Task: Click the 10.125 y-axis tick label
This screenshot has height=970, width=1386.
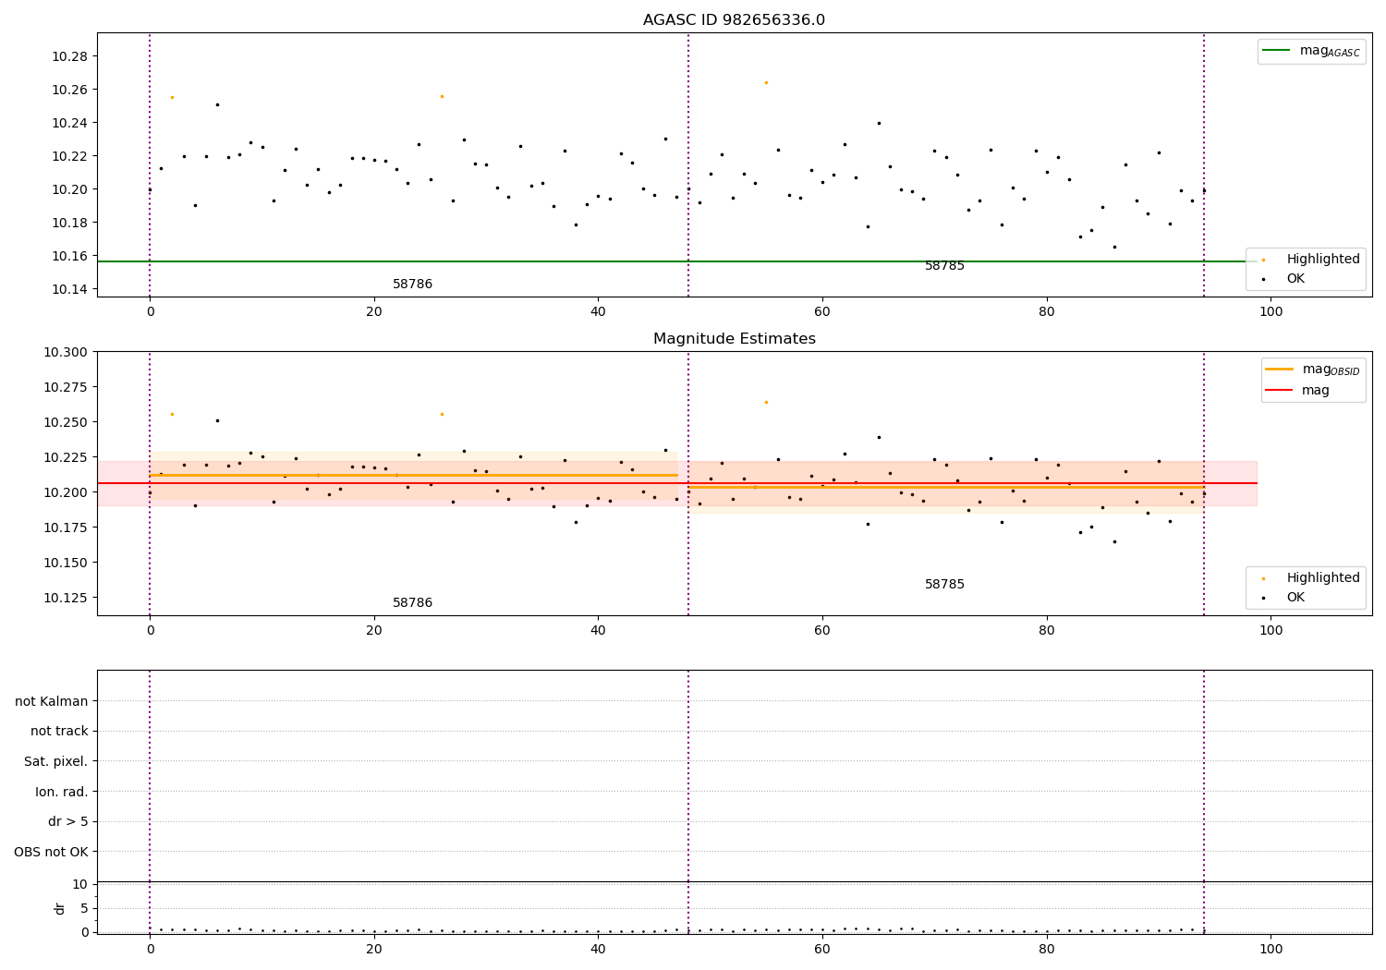Action: [66, 598]
